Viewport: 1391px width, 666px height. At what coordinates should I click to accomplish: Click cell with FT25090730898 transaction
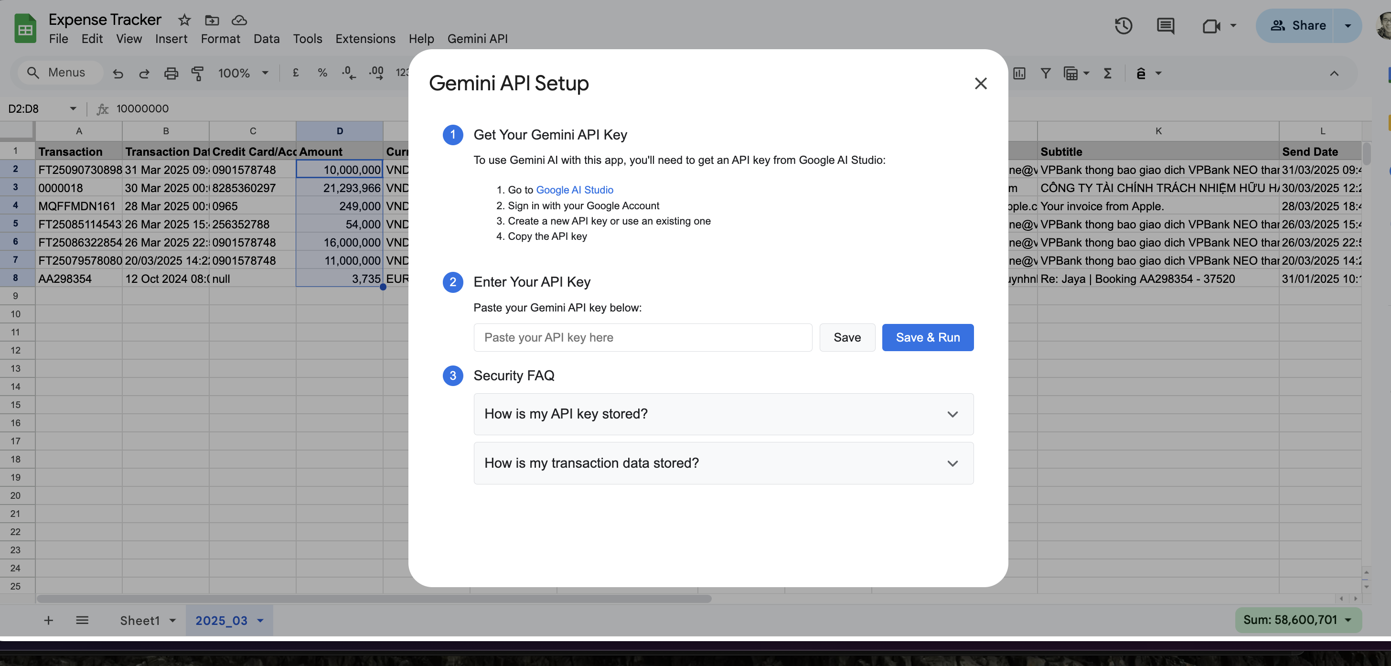[x=79, y=170]
